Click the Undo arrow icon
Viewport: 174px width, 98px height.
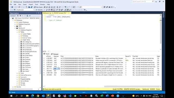coord(65,7)
